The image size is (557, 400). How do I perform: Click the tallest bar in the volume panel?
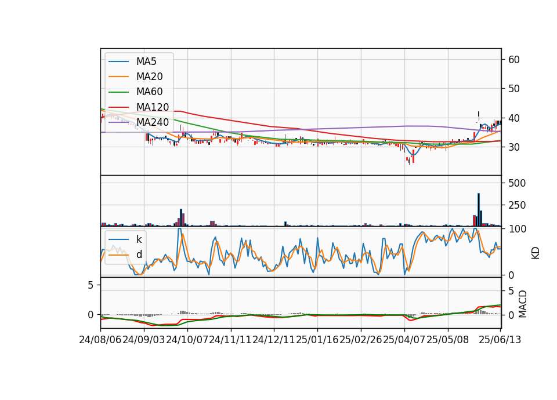pyautogui.click(x=479, y=210)
